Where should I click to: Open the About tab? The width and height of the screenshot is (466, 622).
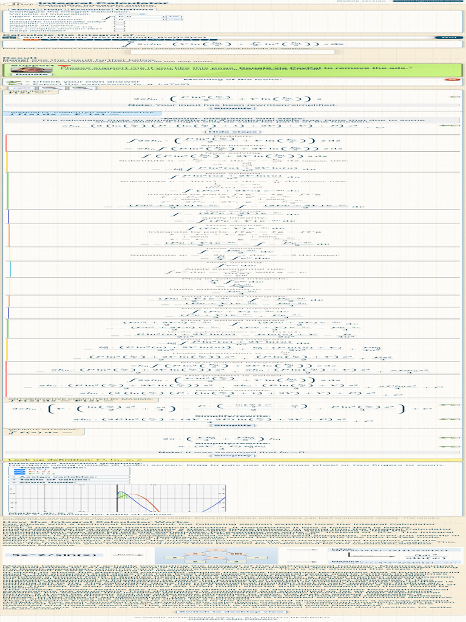[23, 10]
